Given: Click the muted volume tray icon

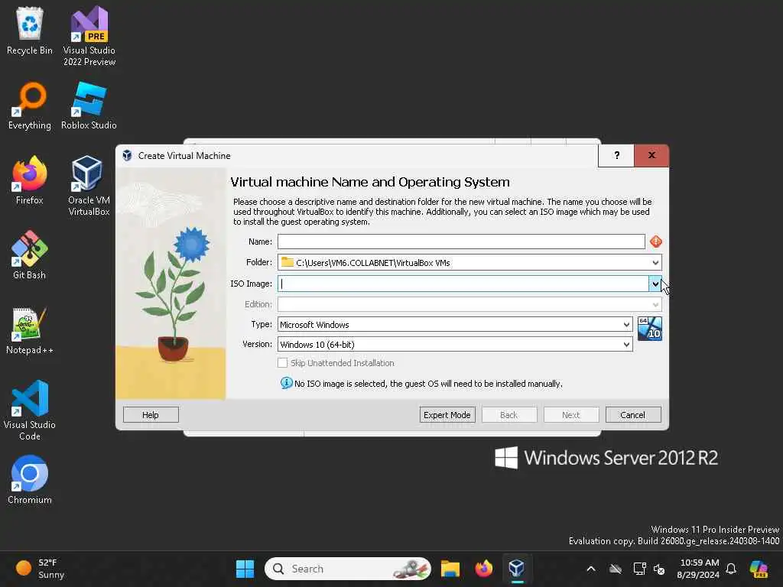Looking at the screenshot, I should (x=659, y=569).
